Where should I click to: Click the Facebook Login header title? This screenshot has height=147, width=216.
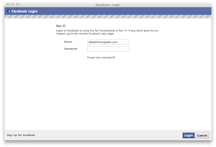(x=24, y=11)
